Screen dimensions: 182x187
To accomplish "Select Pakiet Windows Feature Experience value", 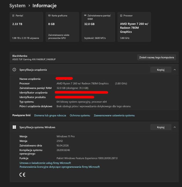I will pyautogui.click(x=87, y=158).
